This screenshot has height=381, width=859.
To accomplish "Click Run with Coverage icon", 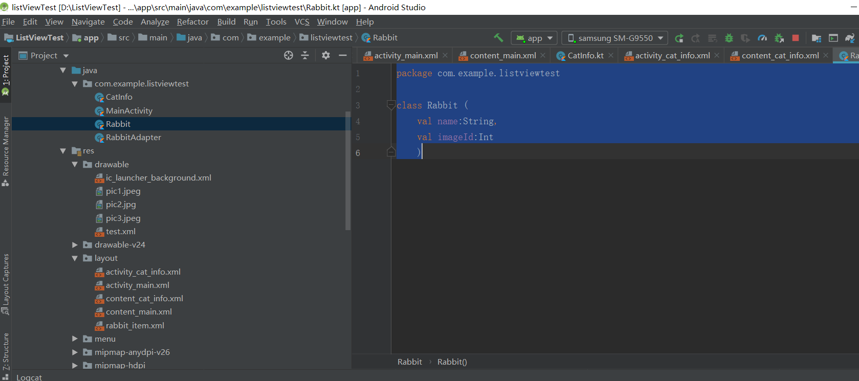I will (745, 38).
